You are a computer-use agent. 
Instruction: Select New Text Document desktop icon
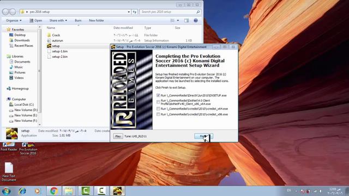click(9, 172)
